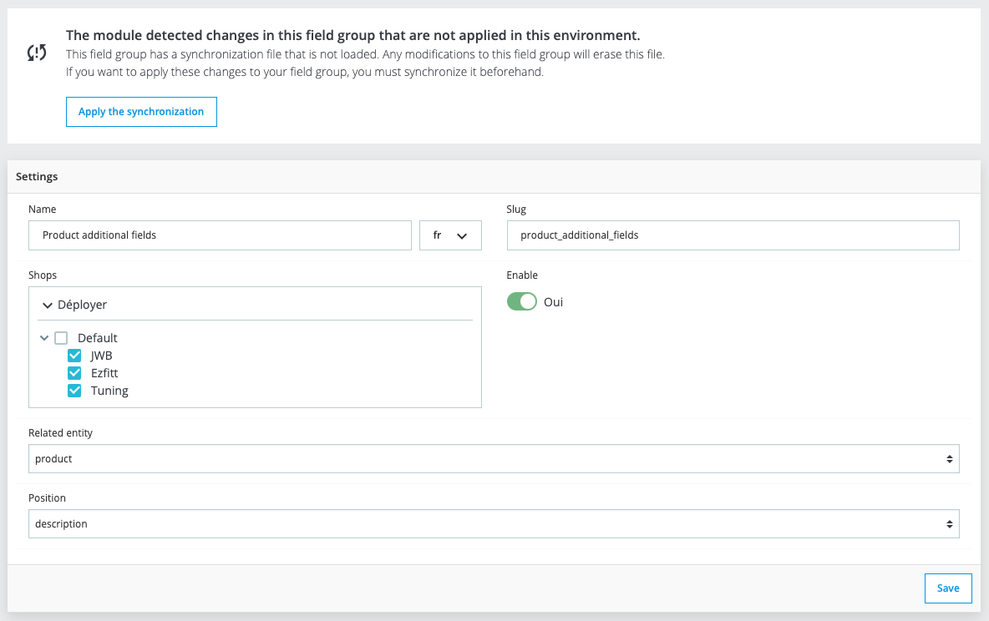
Task: Click the Shops field label
Action: click(43, 275)
